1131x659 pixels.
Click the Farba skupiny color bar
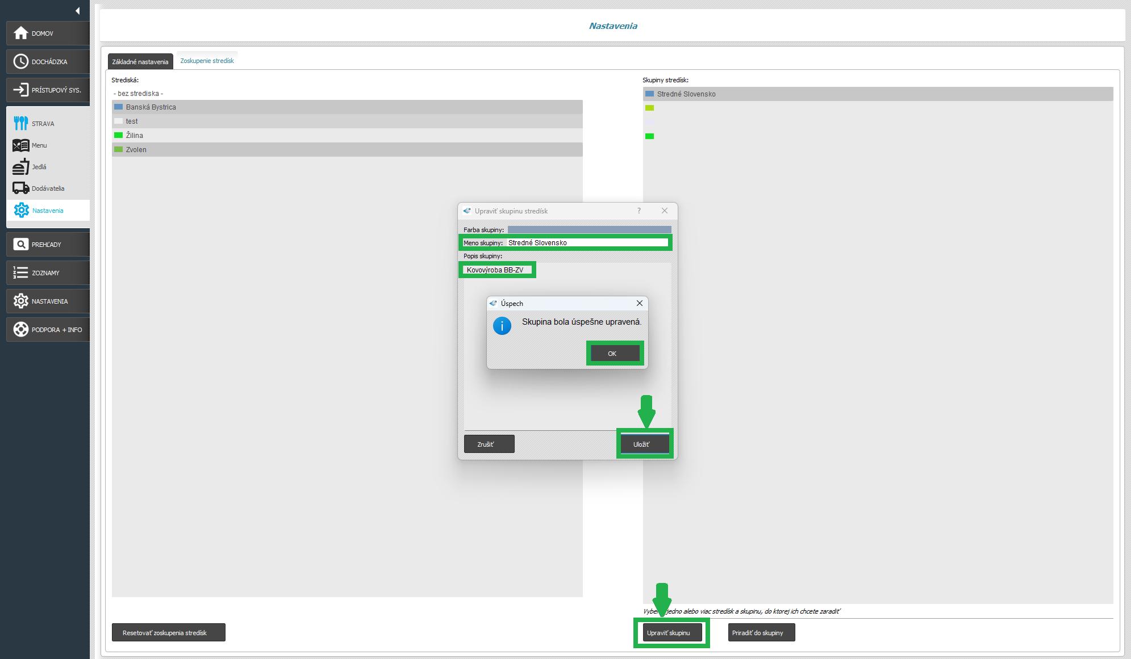click(x=589, y=230)
